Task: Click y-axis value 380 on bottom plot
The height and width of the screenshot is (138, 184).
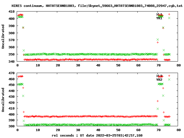Action: [11, 126]
